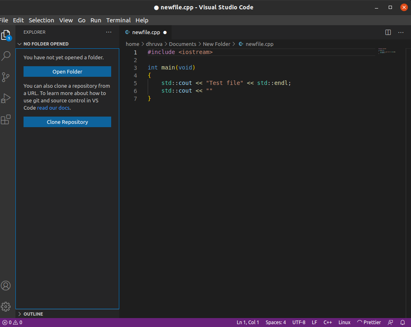Click the Clone Repository button

coord(67,122)
